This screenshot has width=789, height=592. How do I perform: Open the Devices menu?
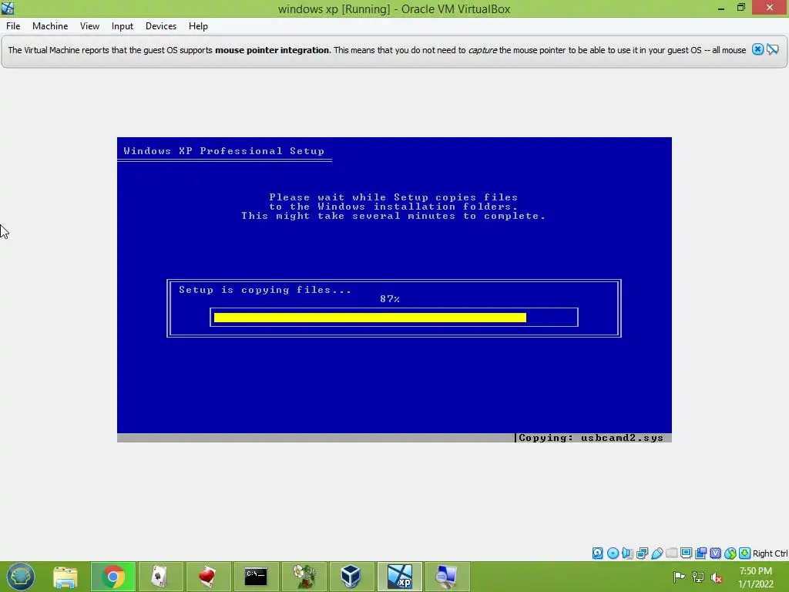pos(161,26)
